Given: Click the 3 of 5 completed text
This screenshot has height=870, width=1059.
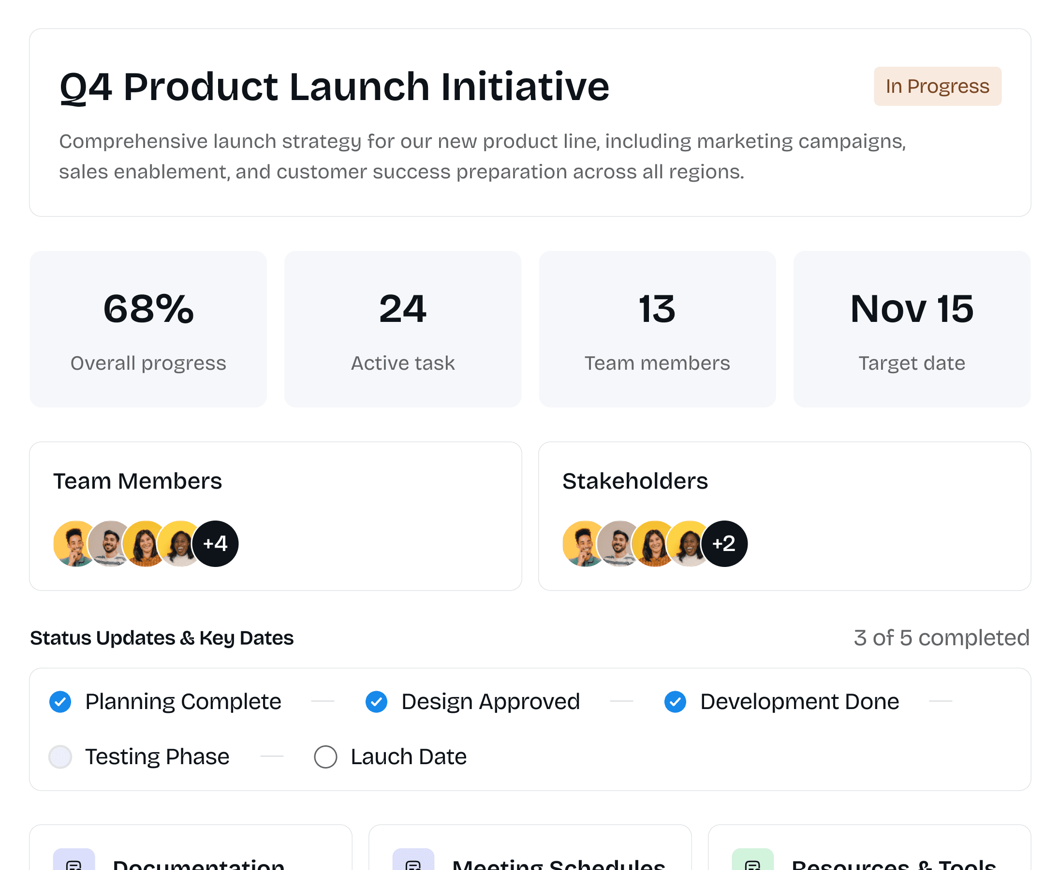Looking at the screenshot, I should (x=941, y=638).
